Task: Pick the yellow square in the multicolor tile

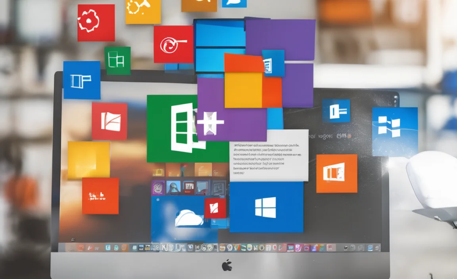Action: coord(243,90)
